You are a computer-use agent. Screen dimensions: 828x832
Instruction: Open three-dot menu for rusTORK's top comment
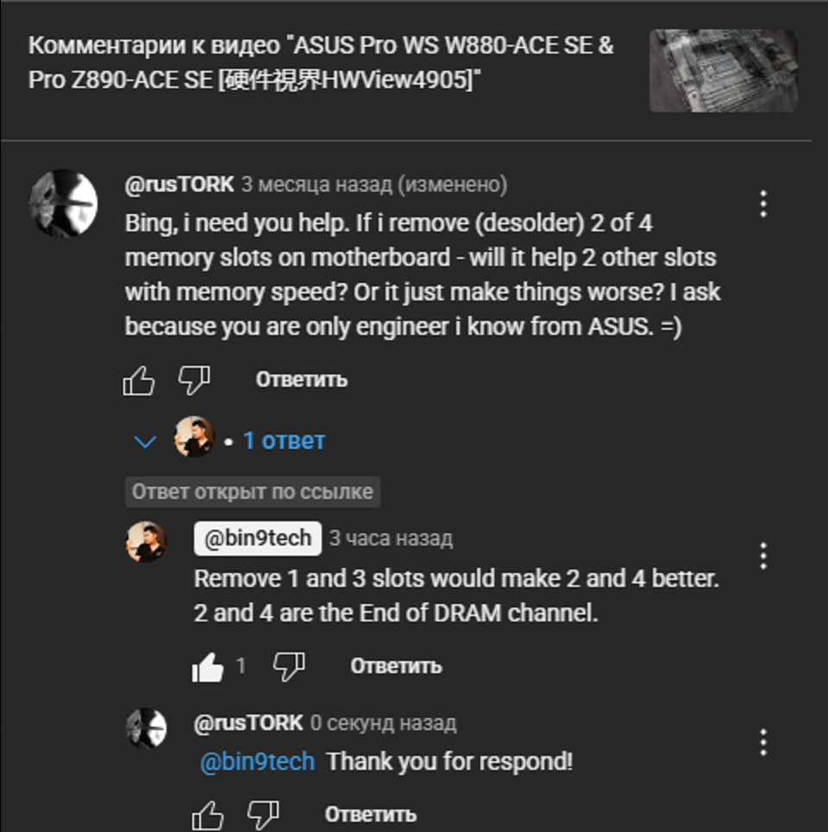pyautogui.click(x=763, y=204)
